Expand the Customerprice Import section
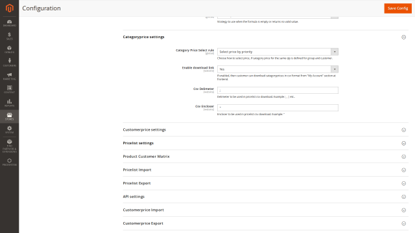Viewport: 415px width, 233px height. [x=403, y=210]
